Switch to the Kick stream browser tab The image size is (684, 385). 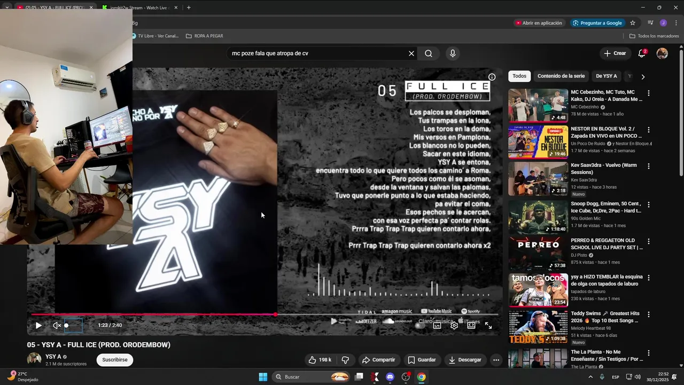[x=139, y=7]
